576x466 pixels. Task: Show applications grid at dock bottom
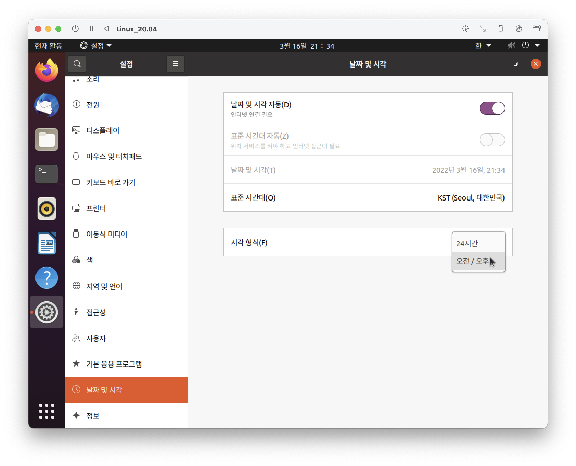click(x=47, y=411)
